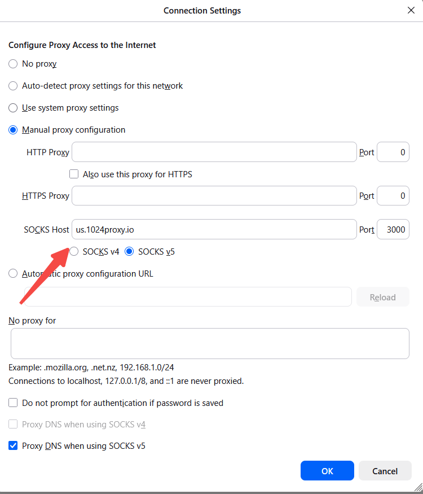Uncheck Proxy DNS when using SOCKS v5
This screenshot has width=423, height=494.
[x=13, y=446]
